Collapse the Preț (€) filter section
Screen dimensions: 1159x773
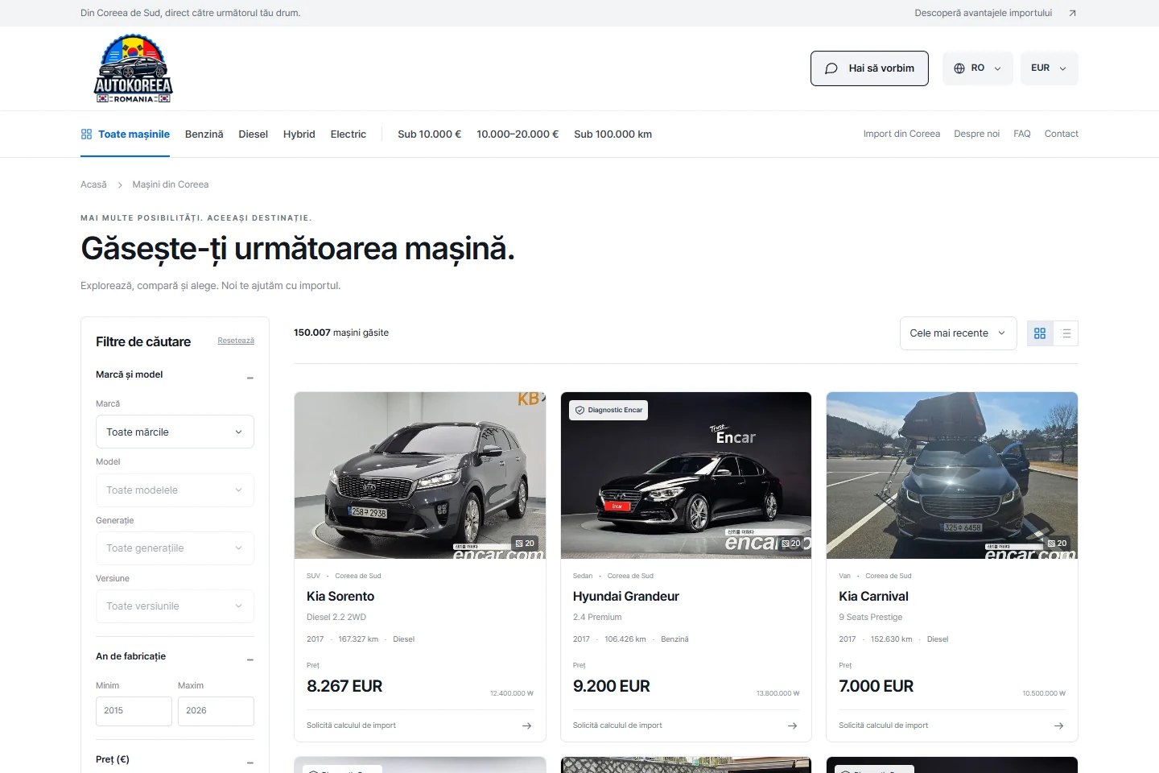pyautogui.click(x=250, y=761)
